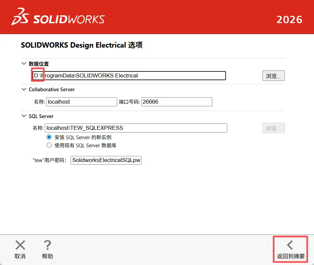Click the 'SQL Server' section title
Screen dimensions: 314x265
(x=41, y=116)
